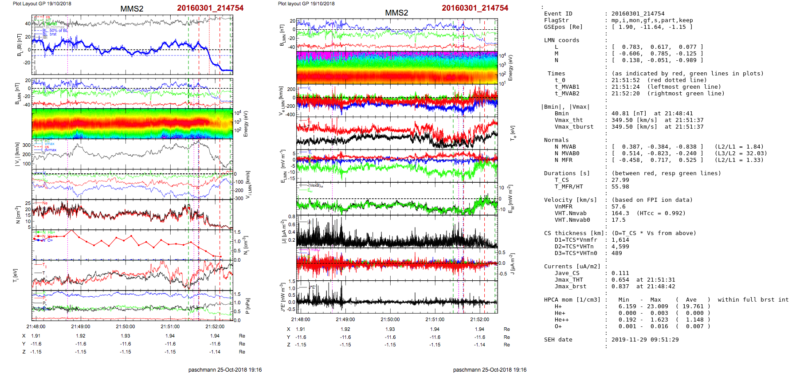Click the Bmin value '40.81 [nT] at 21:48:41'
Screen dimensions: 800x373
(x=652, y=114)
